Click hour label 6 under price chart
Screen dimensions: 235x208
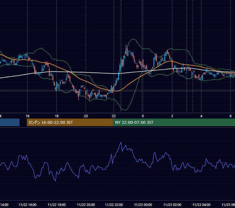click(231, 116)
